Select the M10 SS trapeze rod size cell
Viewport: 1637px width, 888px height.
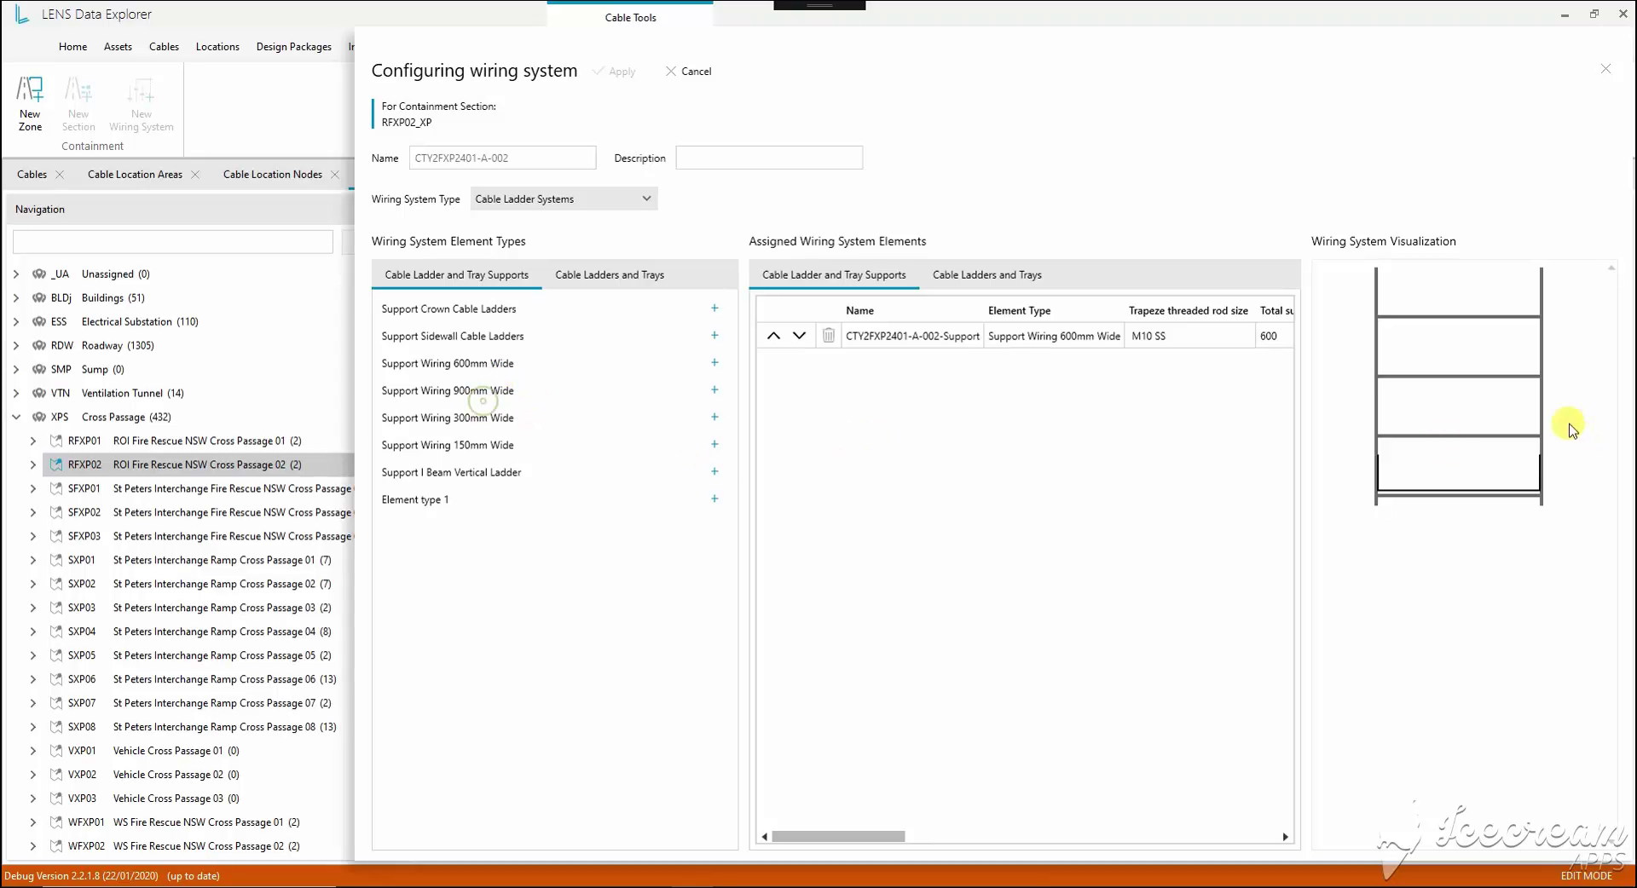coord(1189,336)
